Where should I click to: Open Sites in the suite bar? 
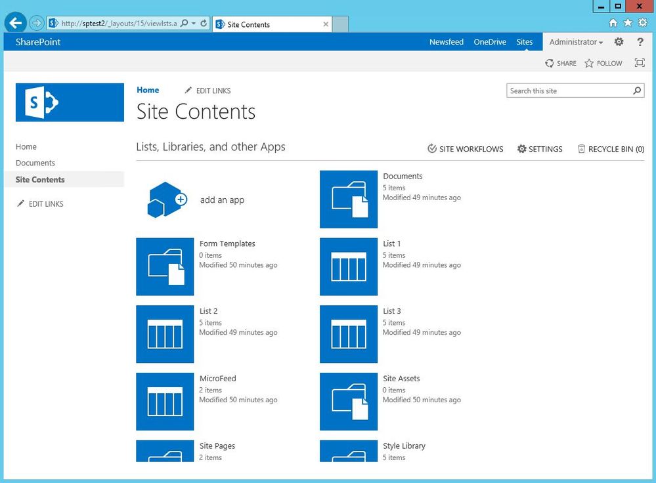click(524, 42)
